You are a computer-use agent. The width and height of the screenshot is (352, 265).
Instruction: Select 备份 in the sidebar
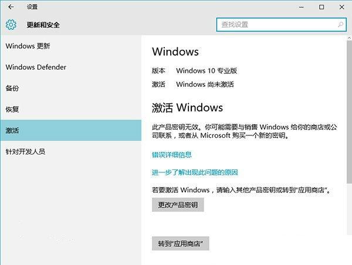(x=71, y=88)
